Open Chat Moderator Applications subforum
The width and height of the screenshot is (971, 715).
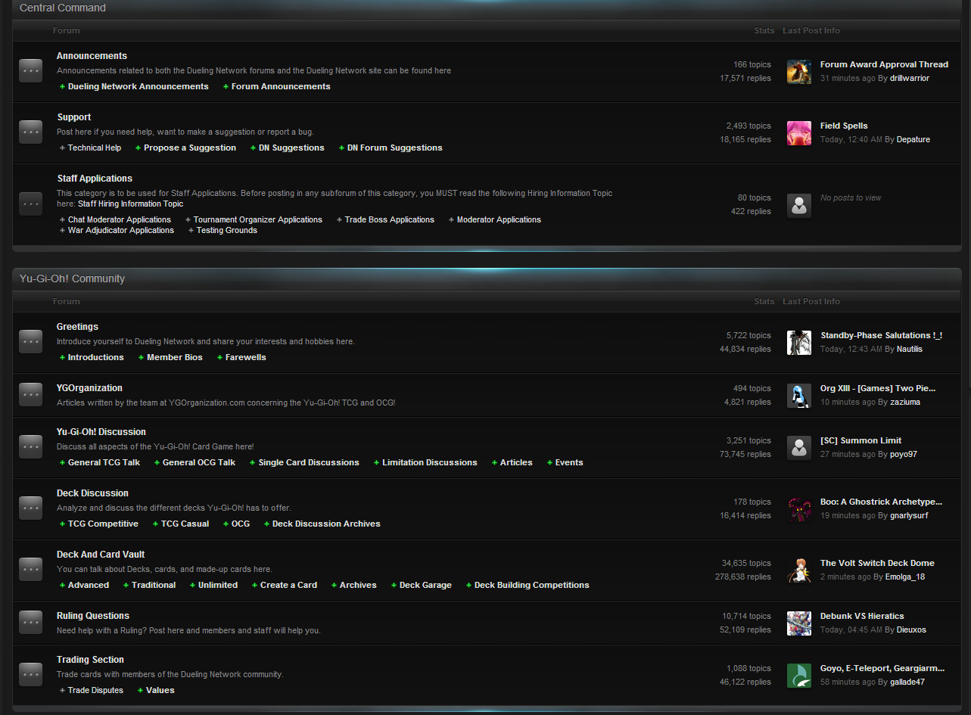[x=120, y=219]
